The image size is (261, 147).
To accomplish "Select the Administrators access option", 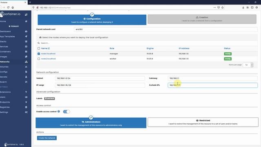I will tap(91, 123).
